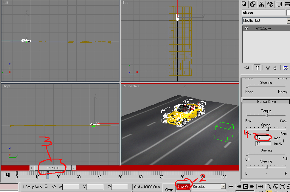Viewport: 290px width, 192px height.
Task: Click the upper Steering None-Heavy slider handle
Action: [x=247, y=86]
